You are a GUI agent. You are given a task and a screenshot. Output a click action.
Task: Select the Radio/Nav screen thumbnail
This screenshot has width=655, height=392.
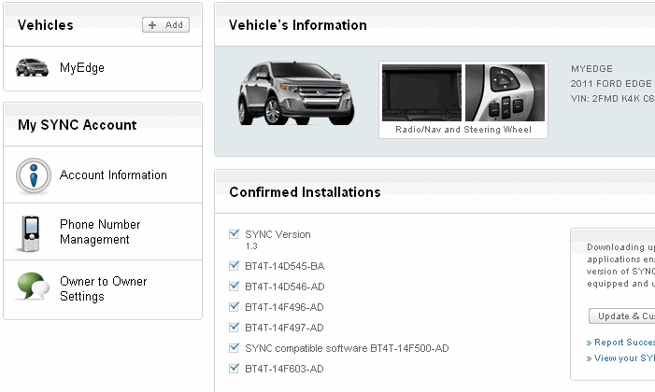click(x=421, y=93)
